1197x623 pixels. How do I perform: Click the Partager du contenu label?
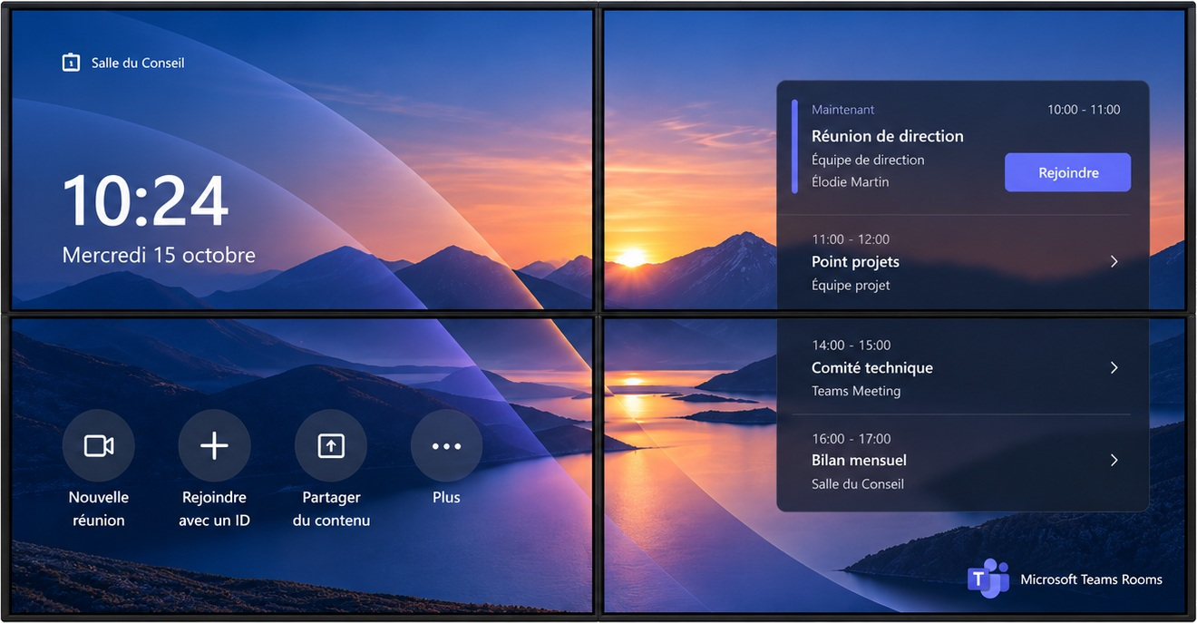(x=331, y=509)
